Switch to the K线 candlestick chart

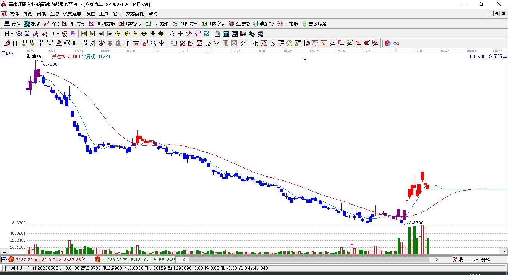click(x=51, y=24)
